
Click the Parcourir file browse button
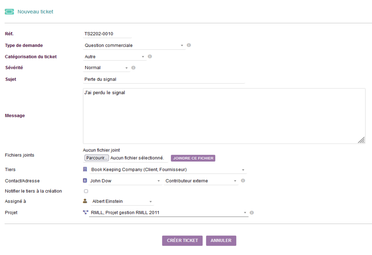pyautogui.click(x=97, y=158)
